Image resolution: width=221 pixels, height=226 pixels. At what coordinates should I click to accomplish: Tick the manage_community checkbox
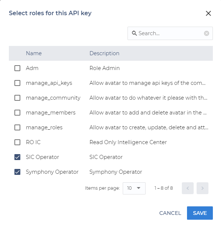[17, 98]
